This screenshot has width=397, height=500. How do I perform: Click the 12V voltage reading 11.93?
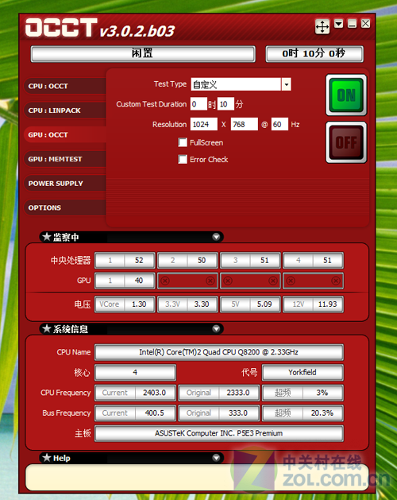point(327,304)
